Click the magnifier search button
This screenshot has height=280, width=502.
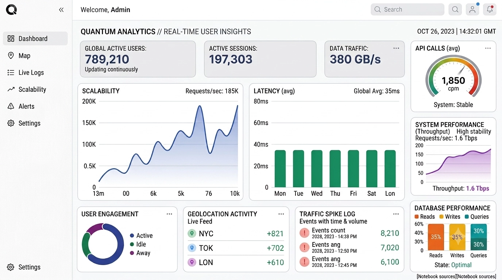click(x=455, y=9)
